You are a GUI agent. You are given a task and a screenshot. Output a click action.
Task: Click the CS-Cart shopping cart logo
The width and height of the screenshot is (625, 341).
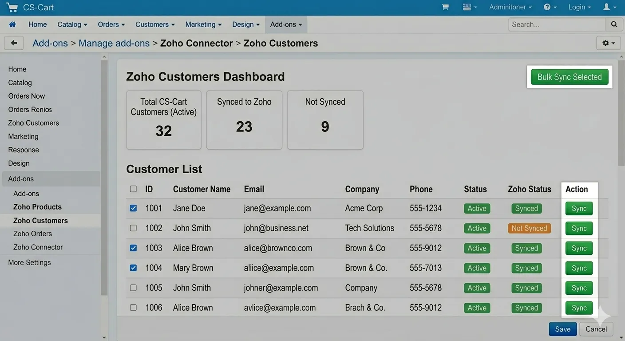point(12,8)
